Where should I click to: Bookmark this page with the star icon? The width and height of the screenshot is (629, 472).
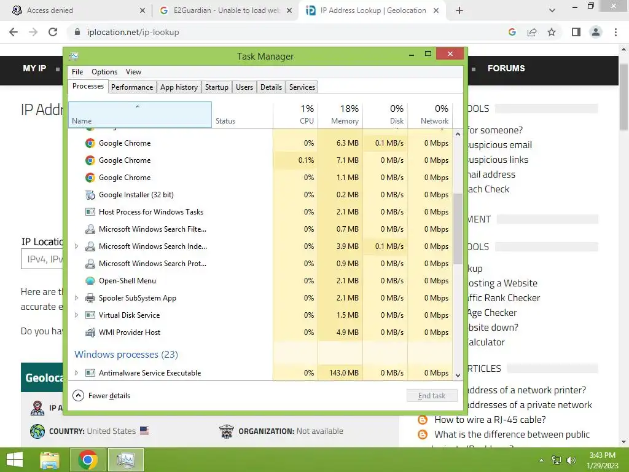pos(552,32)
